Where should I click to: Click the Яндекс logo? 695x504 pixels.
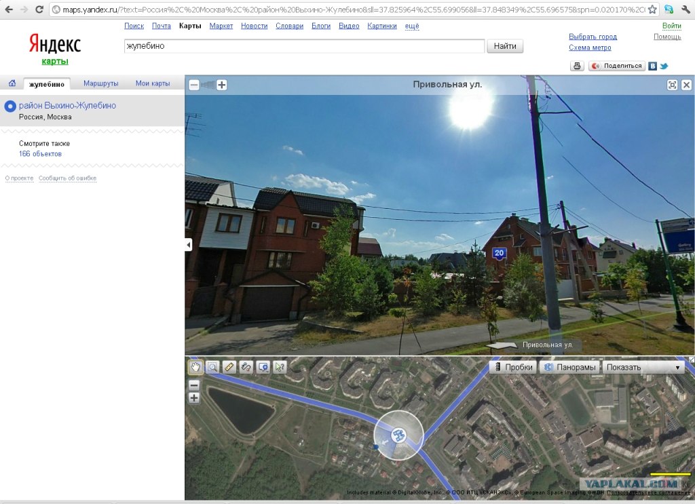point(55,44)
